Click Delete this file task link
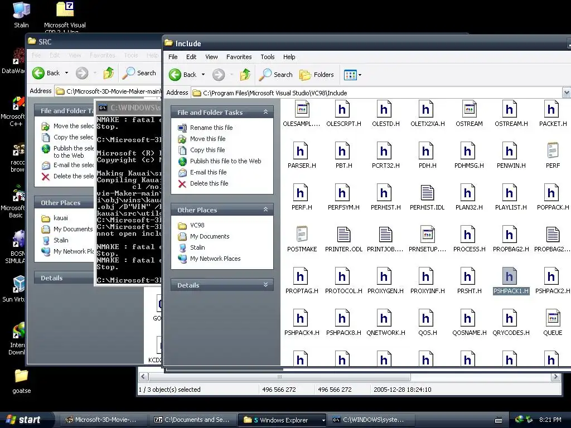The height and width of the screenshot is (428, 571). (x=209, y=183)
